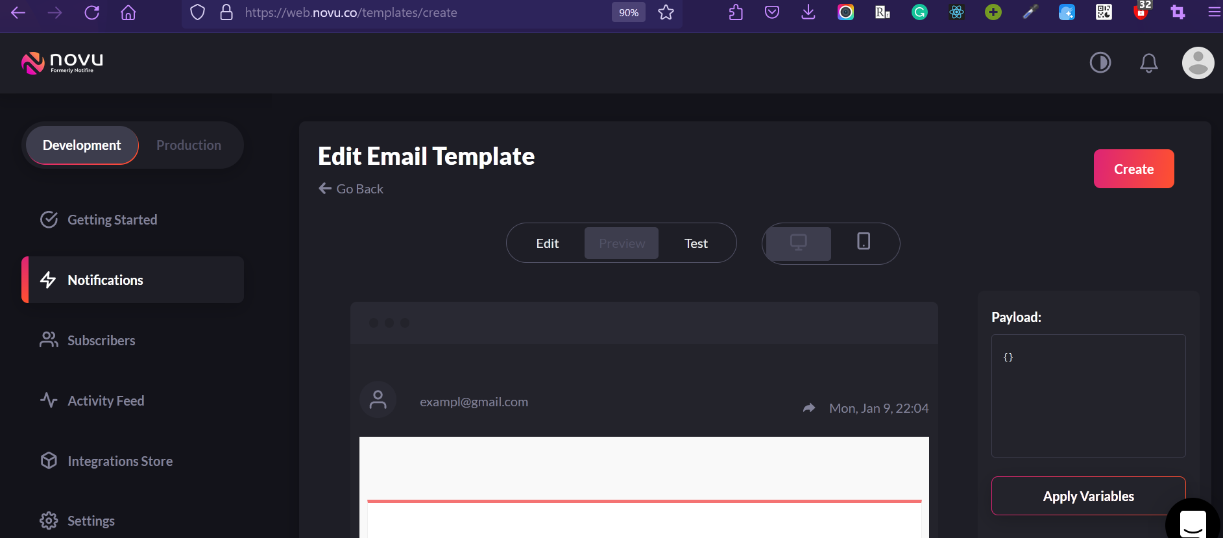This screenshot has height=538, width=1223.
Task: Switch to Development environment
Action: coord(82,145)
